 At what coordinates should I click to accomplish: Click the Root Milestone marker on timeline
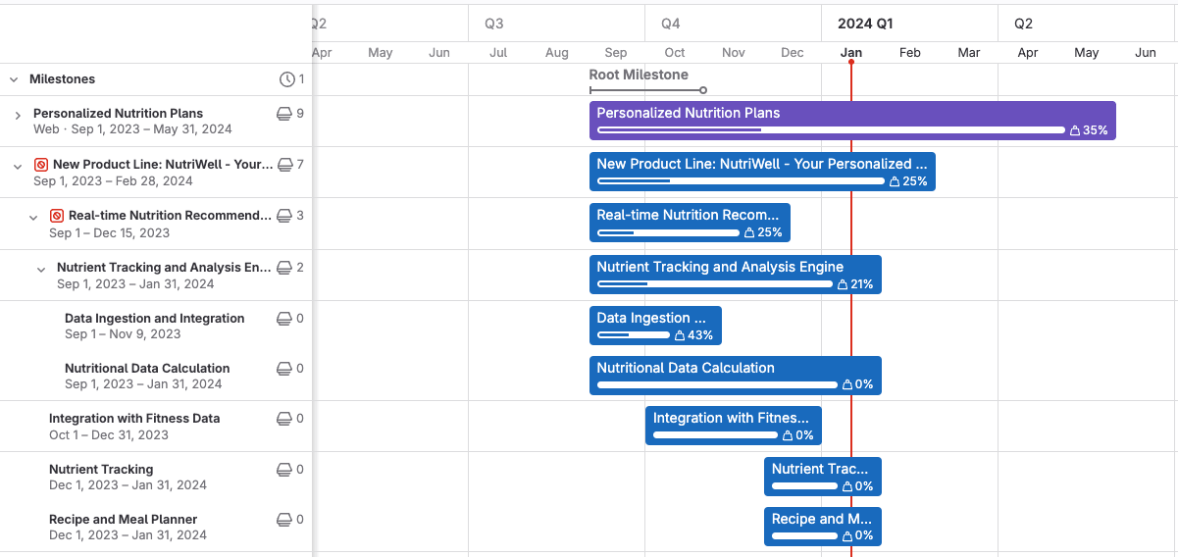[647, 90]
